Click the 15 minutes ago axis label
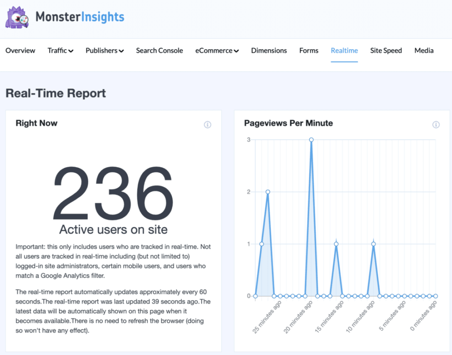Screen dimensions: 452x355 pos(329,318)
